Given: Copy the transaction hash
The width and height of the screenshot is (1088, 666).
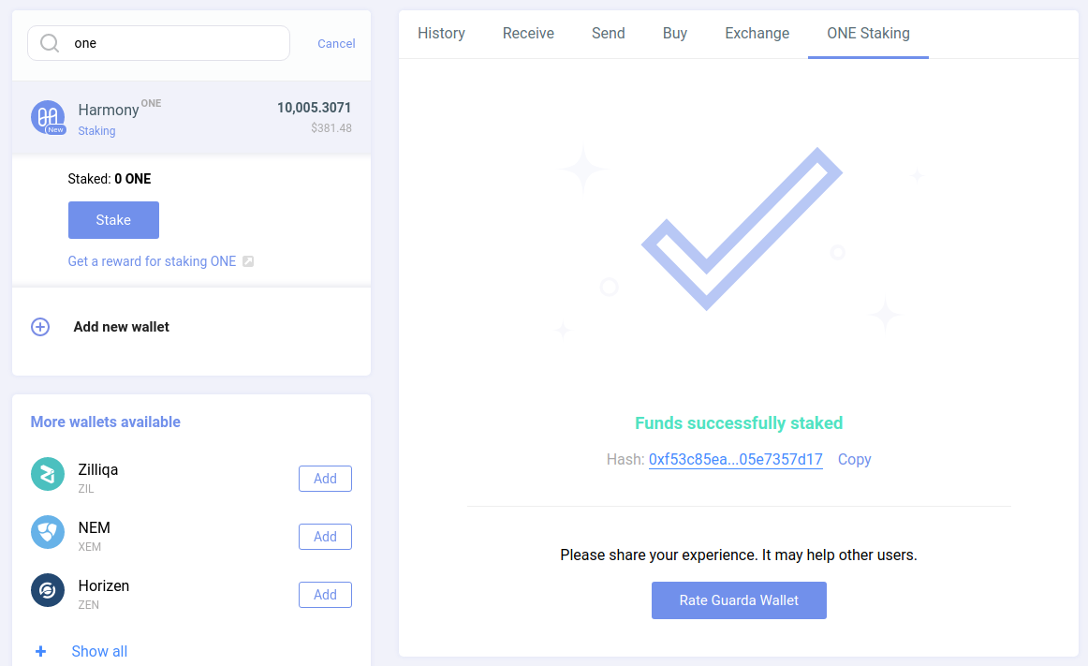Looking at the screenshot, I should pyautogui.click(x=854, y=460).
